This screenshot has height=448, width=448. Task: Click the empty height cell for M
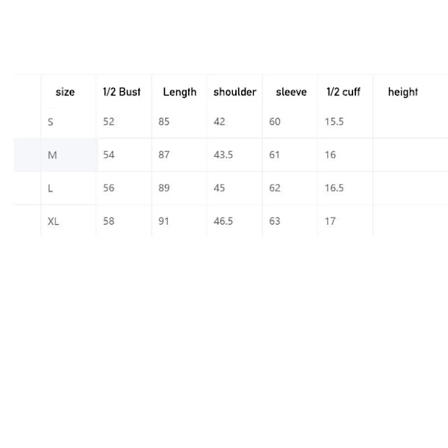(410, 155)
